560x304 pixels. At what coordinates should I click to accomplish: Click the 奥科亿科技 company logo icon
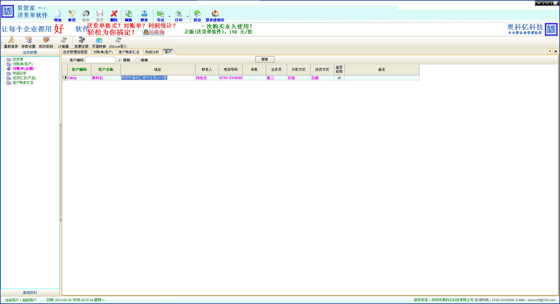[x=551, y=29]
